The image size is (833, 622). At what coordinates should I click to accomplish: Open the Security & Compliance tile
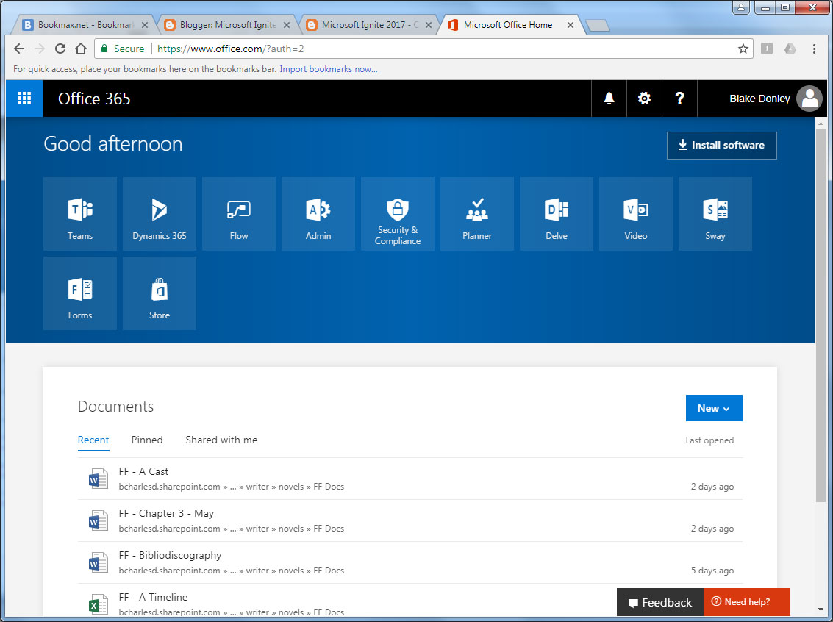[398, 214]
